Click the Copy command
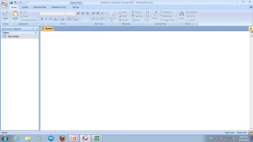This screenshot has width=253, height=142. [24, 16]
